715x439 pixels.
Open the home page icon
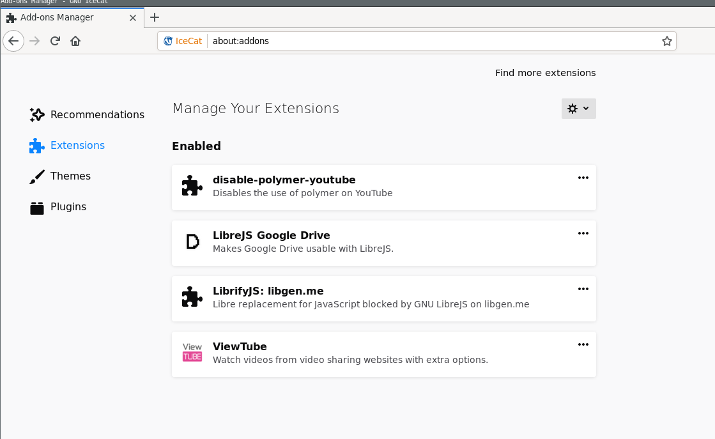[75, 41]
